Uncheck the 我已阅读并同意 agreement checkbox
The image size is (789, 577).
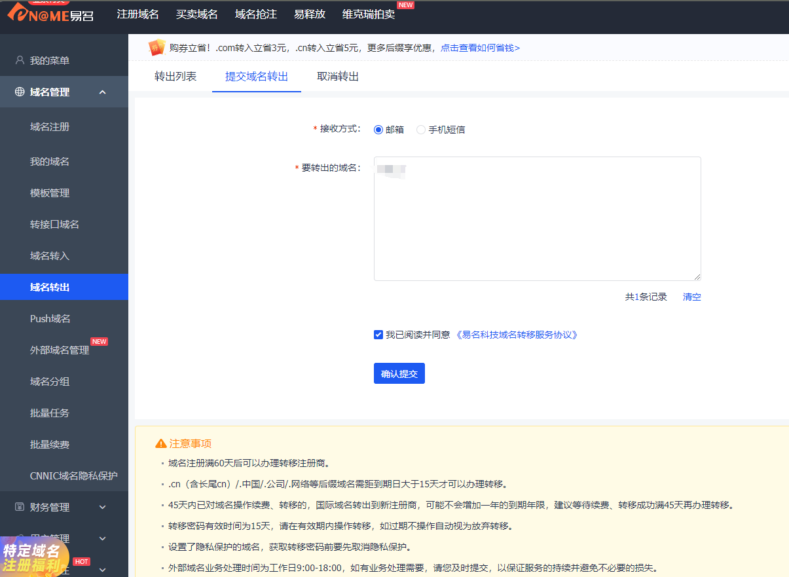378,335
